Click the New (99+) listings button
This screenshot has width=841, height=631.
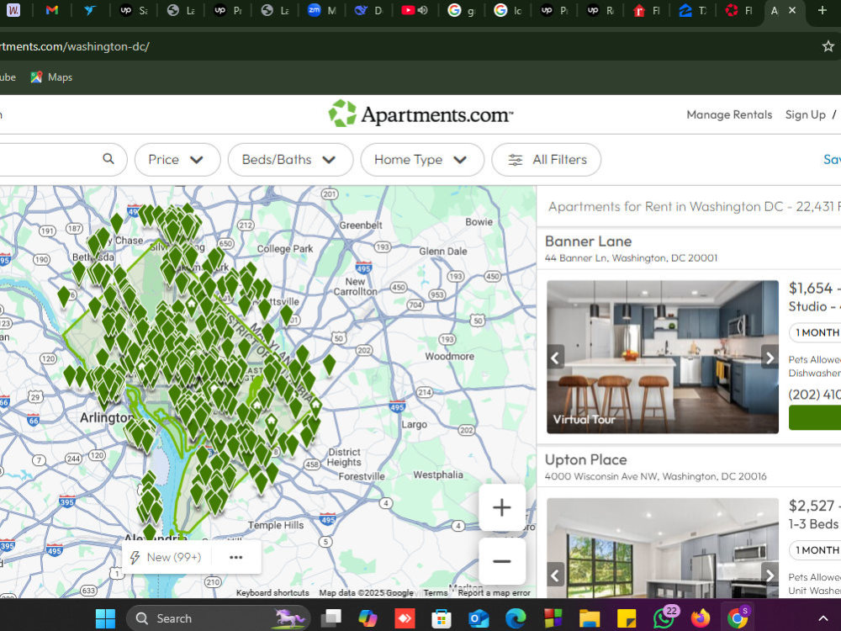167,557
